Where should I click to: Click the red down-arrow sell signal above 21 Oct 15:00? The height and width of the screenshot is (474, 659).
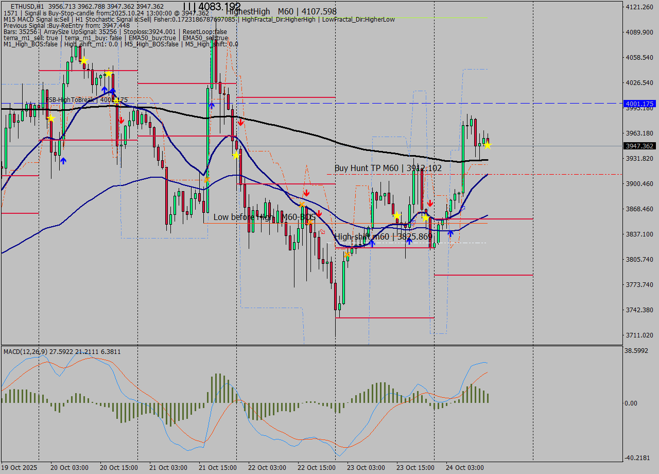(x=240, y=123)
